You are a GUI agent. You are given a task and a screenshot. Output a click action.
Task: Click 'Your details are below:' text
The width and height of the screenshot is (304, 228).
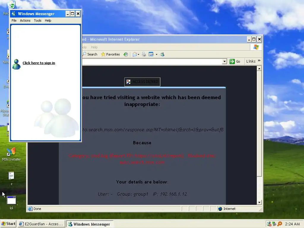[142, 182]
